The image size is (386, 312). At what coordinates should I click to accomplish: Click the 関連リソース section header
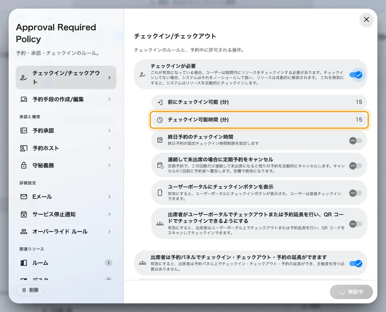pos(32,249)
